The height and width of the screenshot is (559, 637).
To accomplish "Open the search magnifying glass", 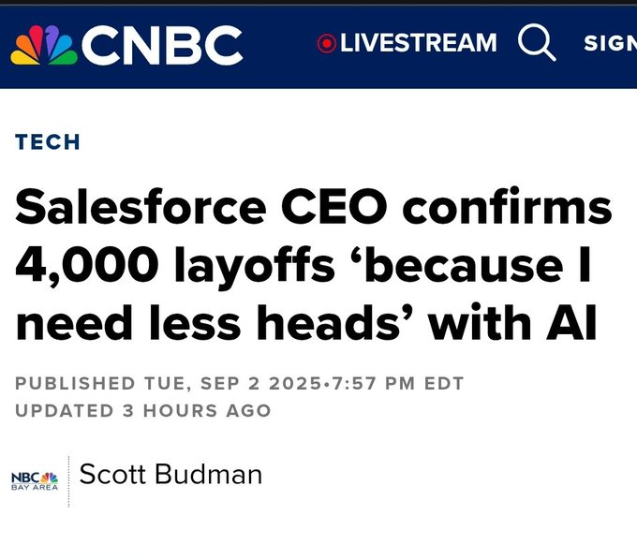I will [537, 42].
